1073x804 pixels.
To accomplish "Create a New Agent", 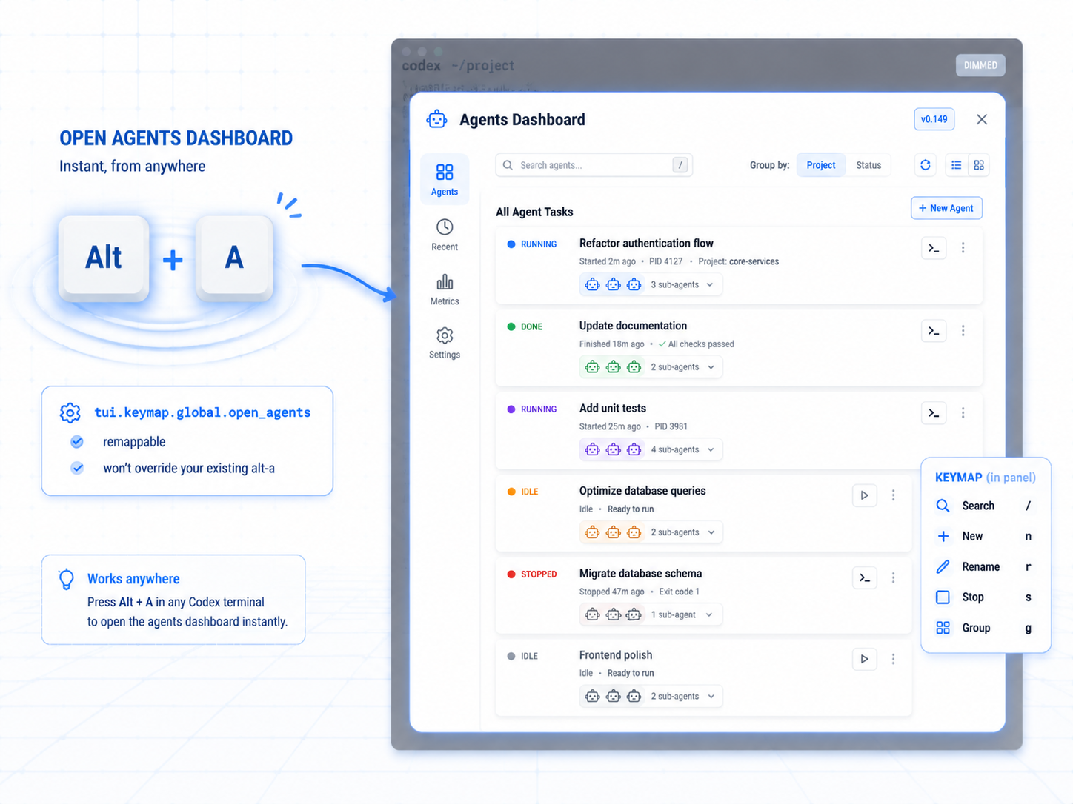I will pos(946,208).
